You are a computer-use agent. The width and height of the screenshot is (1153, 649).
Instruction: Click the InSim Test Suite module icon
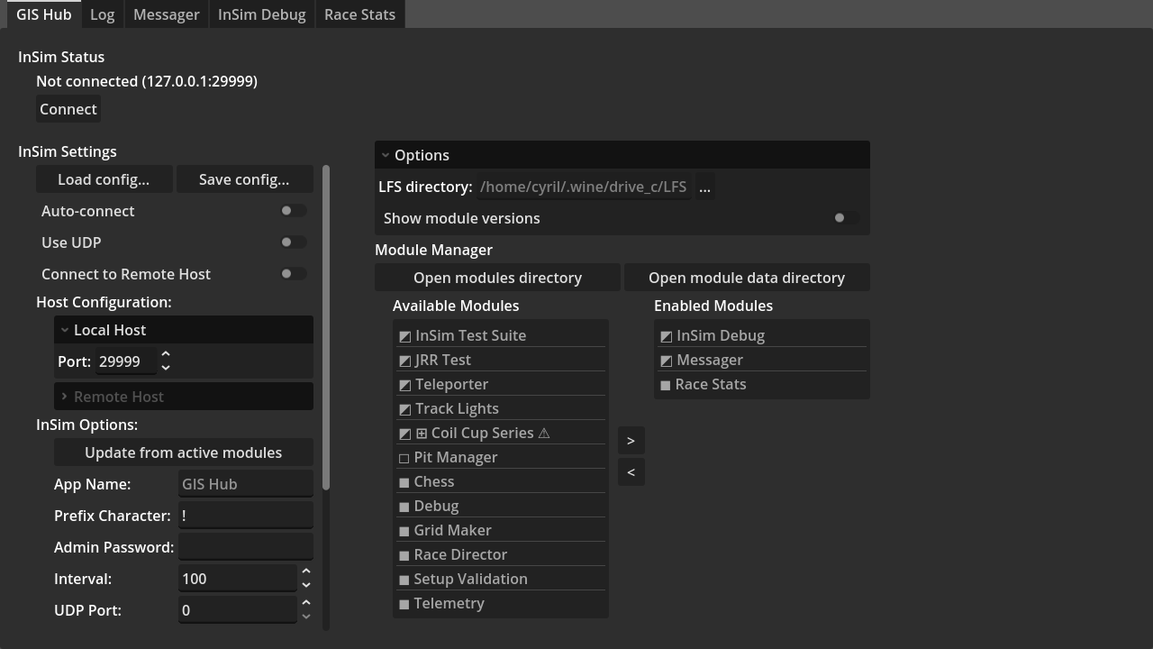click(x=404, y=336)
